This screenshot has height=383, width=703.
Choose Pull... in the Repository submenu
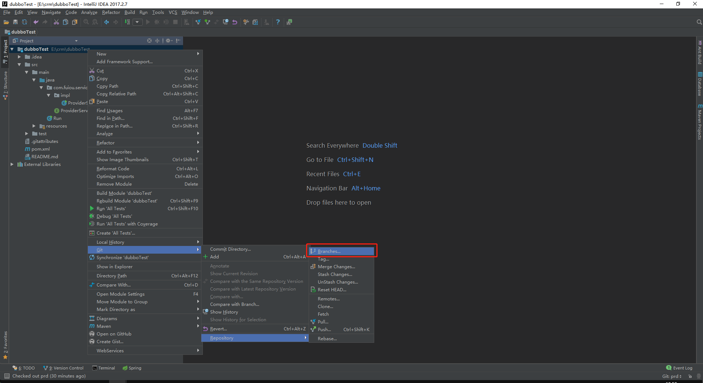(x=342, y=322)
